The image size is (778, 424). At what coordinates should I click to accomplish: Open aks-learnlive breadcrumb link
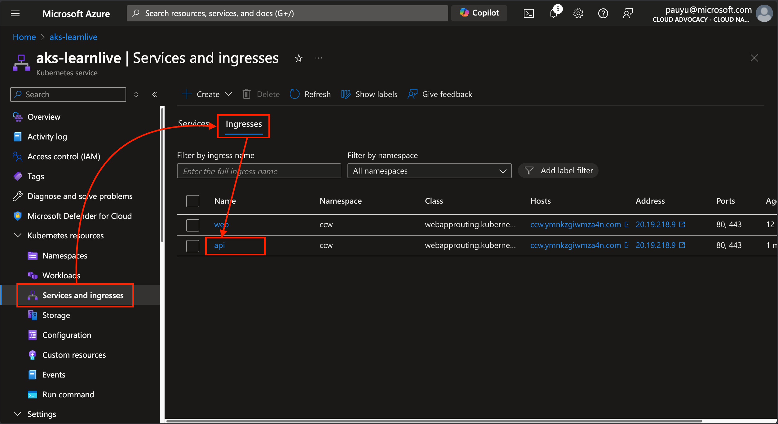click(73, 37)
